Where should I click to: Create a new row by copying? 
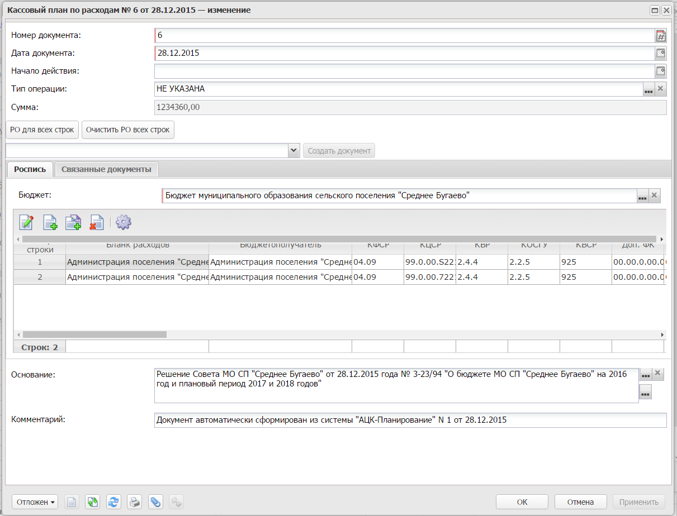[73, 222]
